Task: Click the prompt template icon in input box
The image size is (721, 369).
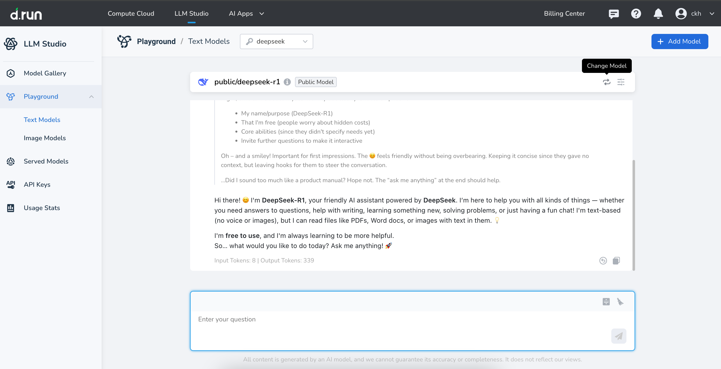Action: (x=606, y=302)
